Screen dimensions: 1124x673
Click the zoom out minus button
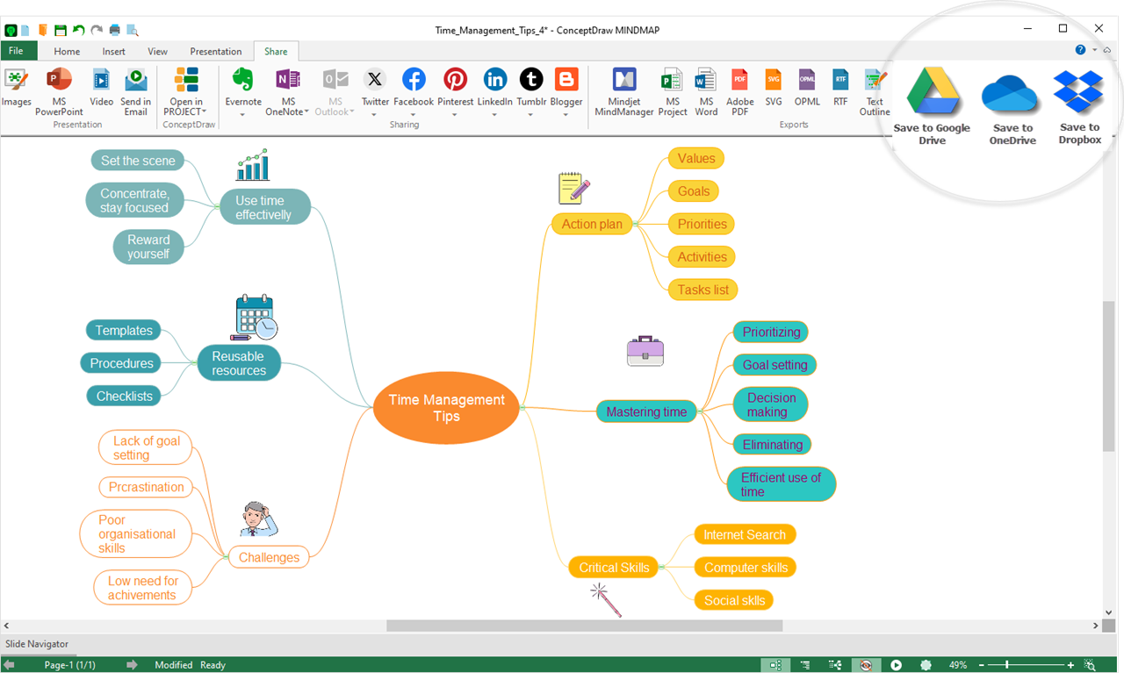(982, 665)
